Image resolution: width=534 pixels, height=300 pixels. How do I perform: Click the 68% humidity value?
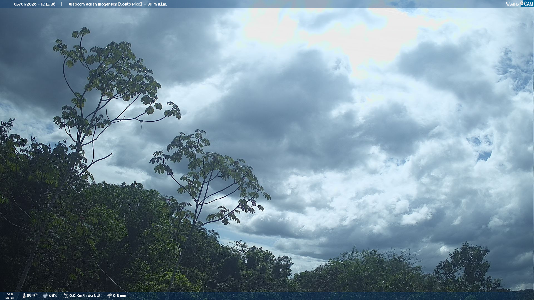coord(53,296)
